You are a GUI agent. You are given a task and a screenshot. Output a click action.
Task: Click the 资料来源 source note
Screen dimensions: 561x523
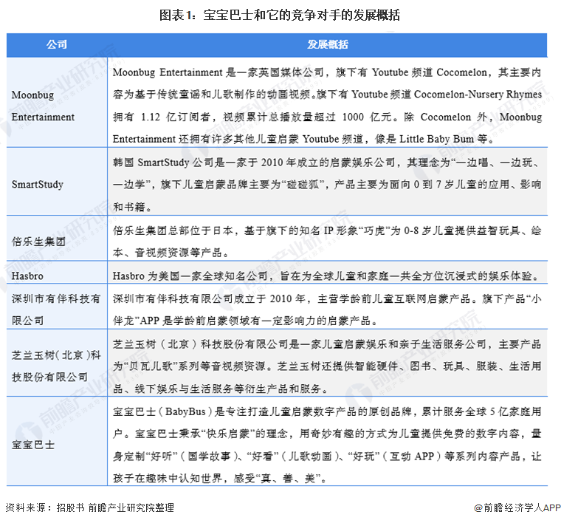click(89, 507)
